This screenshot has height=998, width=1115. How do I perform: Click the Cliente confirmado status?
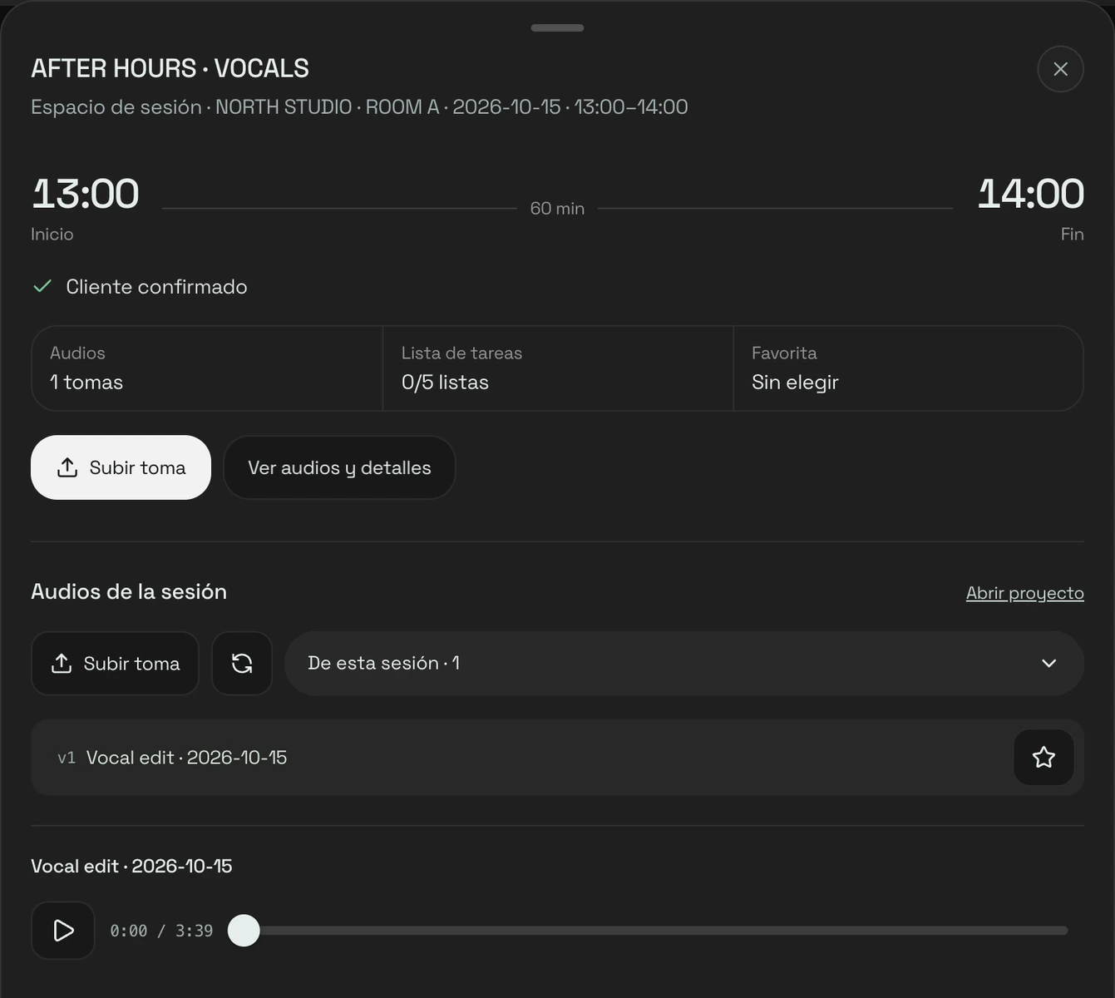(140, 287)
